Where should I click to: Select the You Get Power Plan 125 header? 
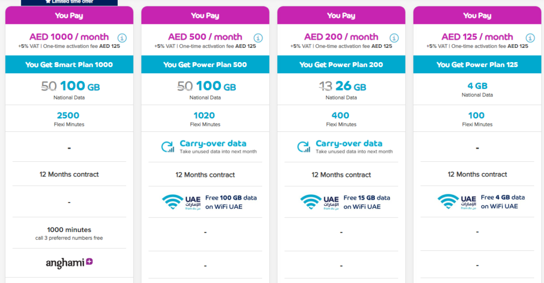[477, 65]
